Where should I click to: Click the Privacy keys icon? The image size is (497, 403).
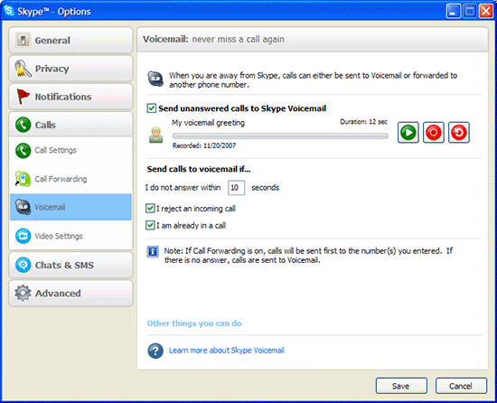point(23,69)
